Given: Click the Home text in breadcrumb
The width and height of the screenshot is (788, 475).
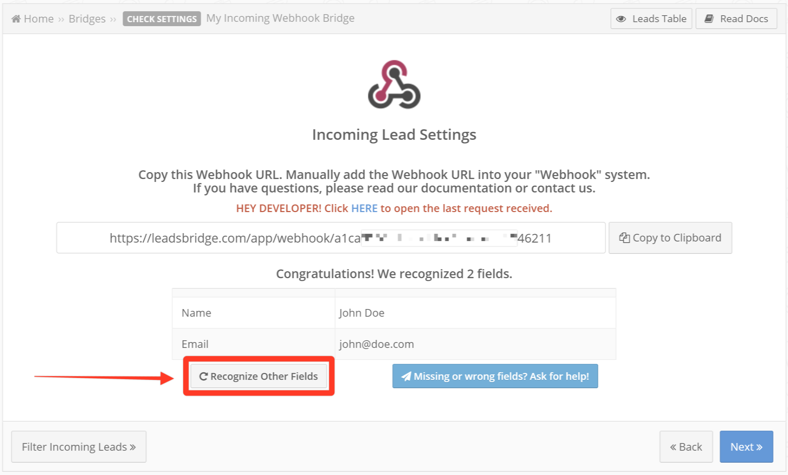Looking at the screenshot, I should pos(39,19).
